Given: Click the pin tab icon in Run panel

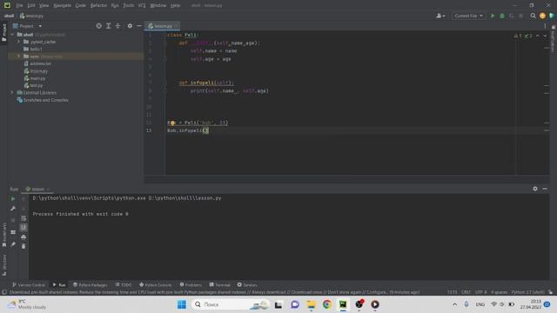Looking at the screenshot, I should click(x=13, y=244).
